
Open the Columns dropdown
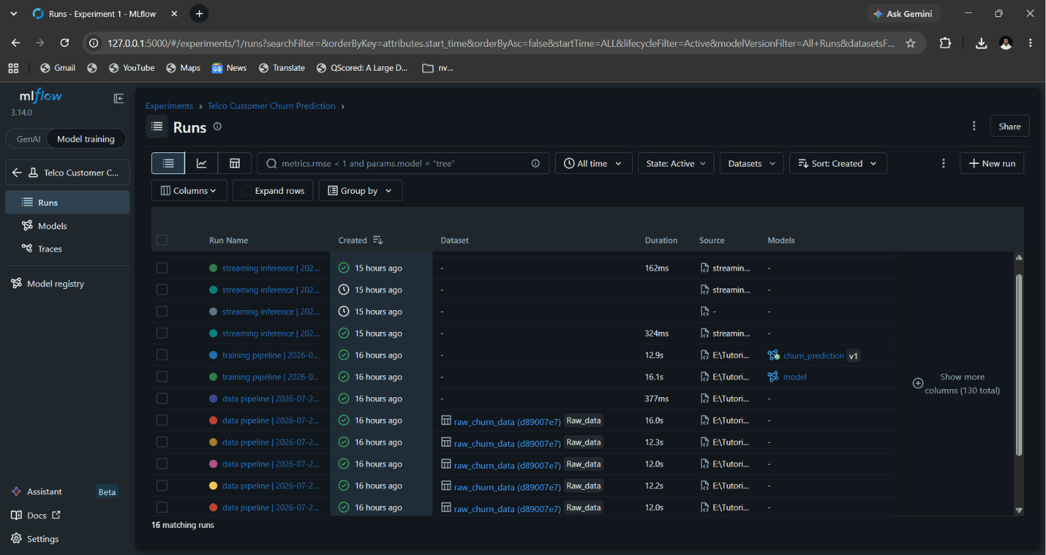(x=188, y=190)
